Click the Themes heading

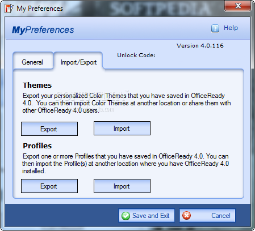pyautogui.click(x=37, y=85)
